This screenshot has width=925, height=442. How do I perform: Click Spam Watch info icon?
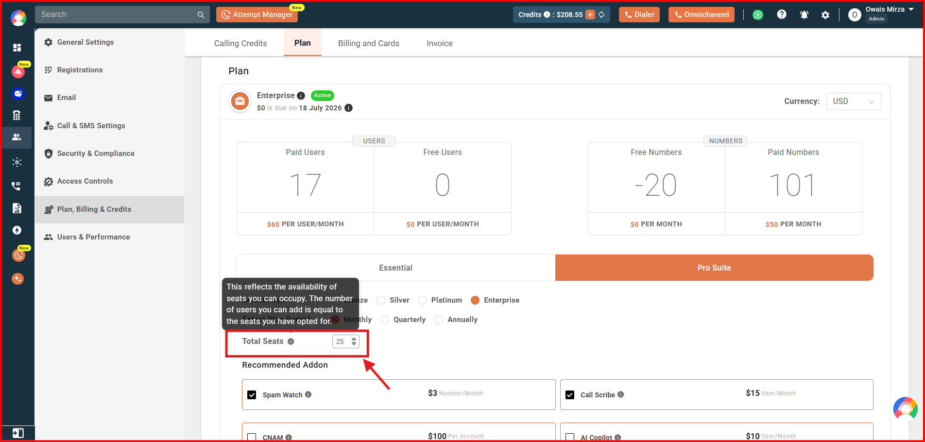pyautogui.click(x=308, y=394)
